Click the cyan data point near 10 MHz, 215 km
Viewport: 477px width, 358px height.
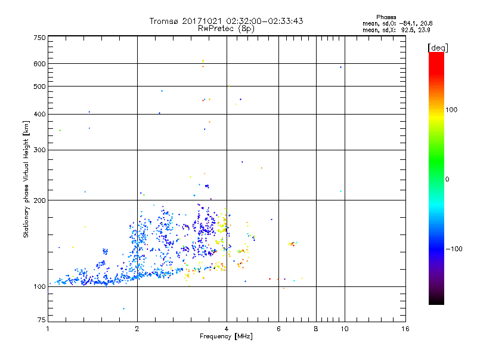coord(340,192)
